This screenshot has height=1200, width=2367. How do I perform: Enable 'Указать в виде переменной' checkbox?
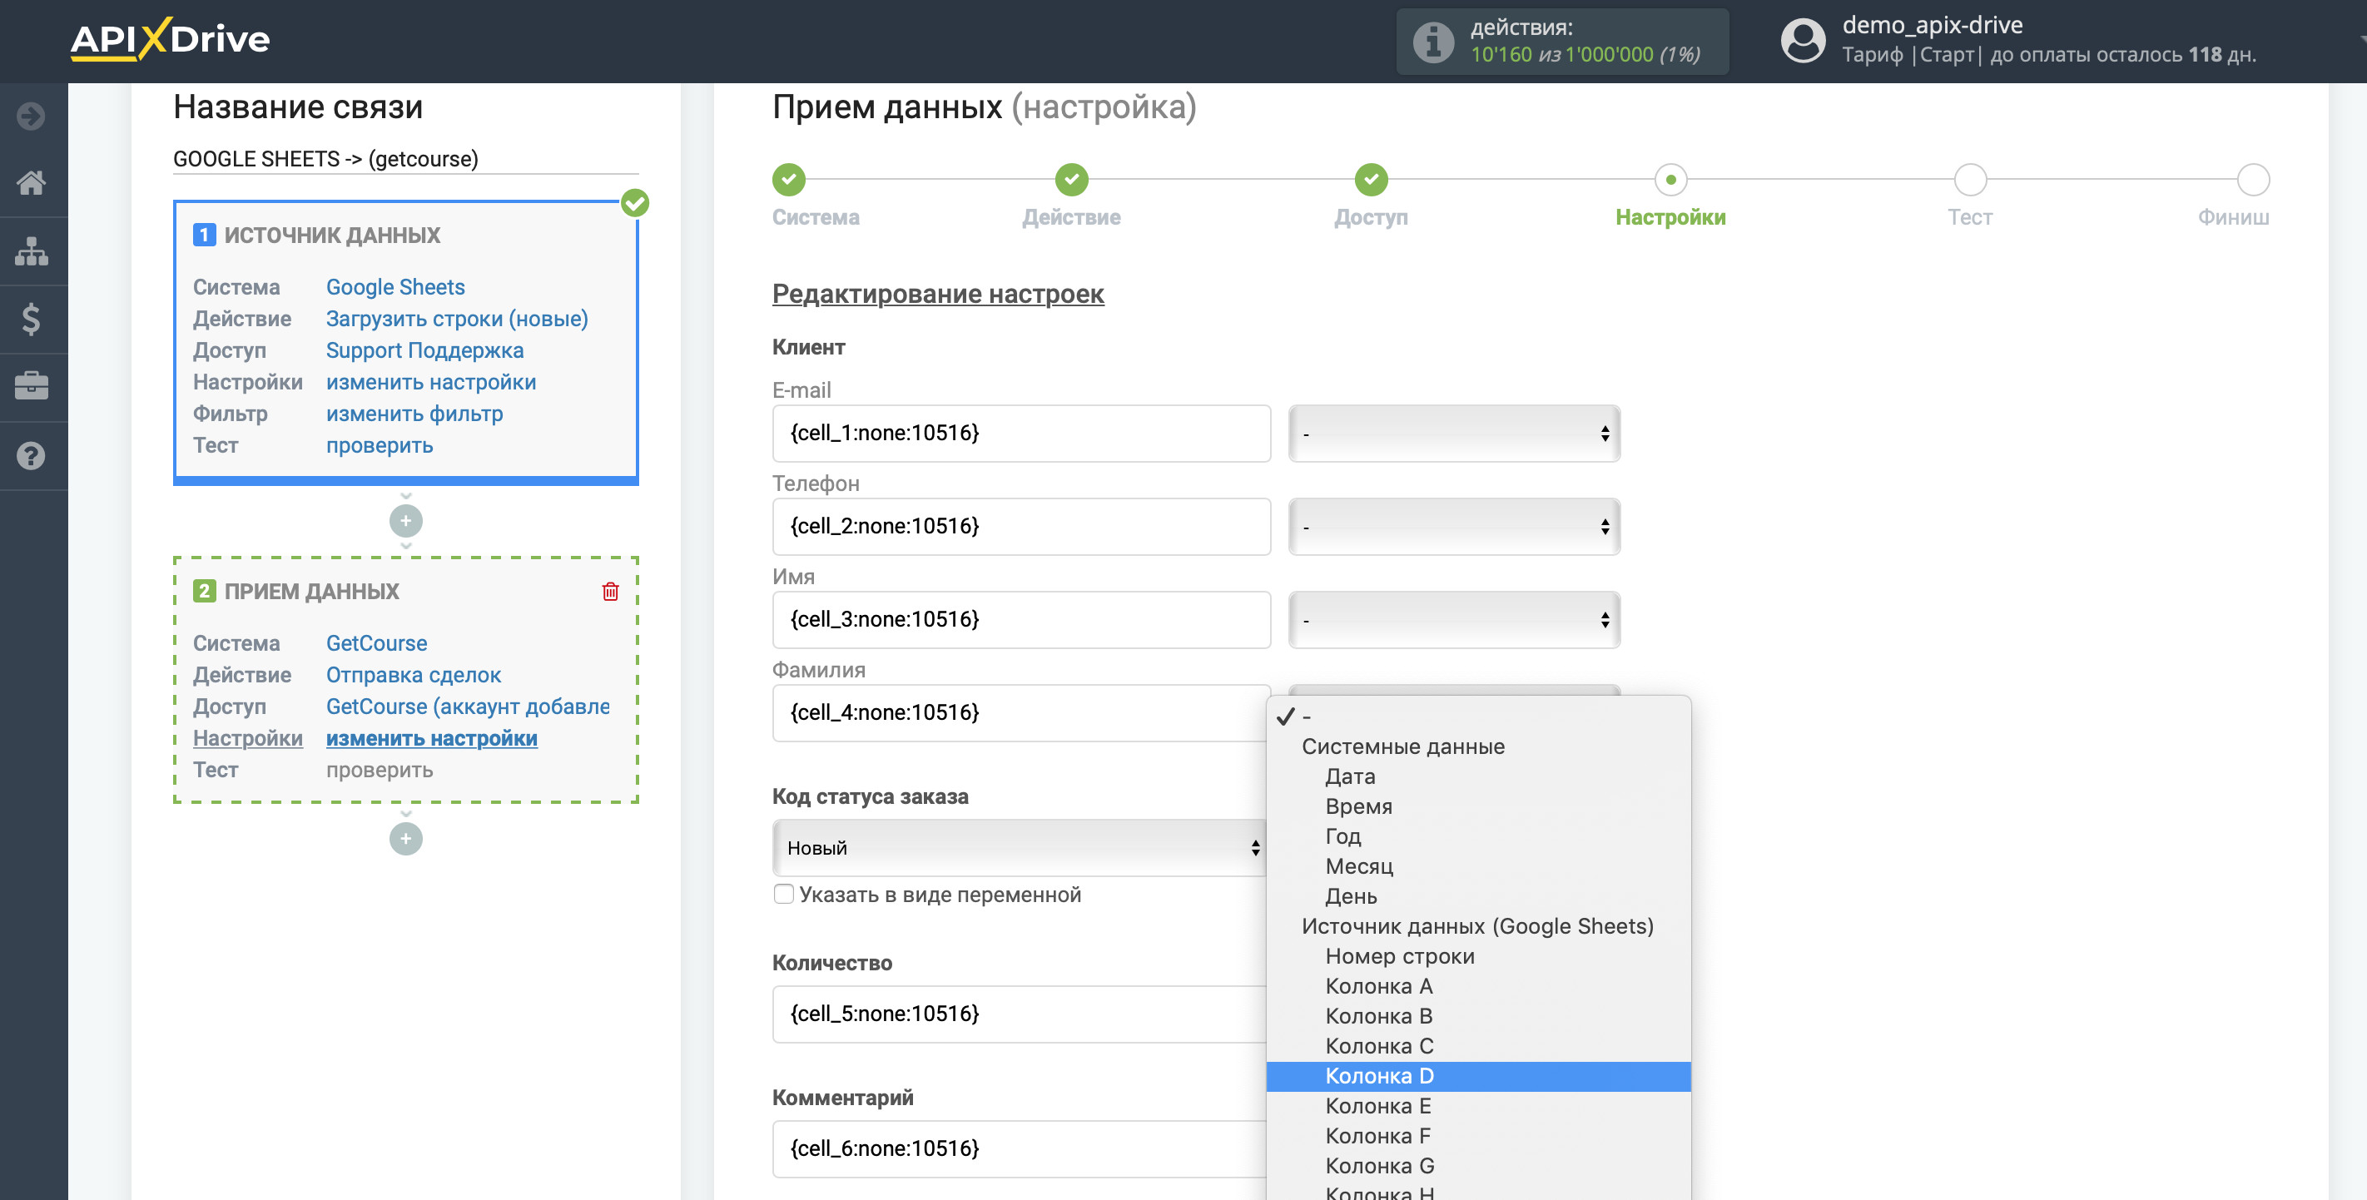click(x=783, y=894)
